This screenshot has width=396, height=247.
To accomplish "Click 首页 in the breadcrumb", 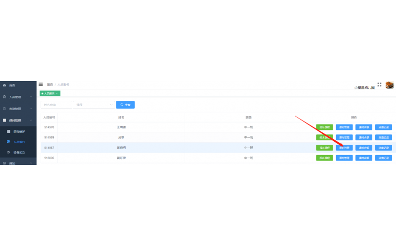I will click(49, 84).
